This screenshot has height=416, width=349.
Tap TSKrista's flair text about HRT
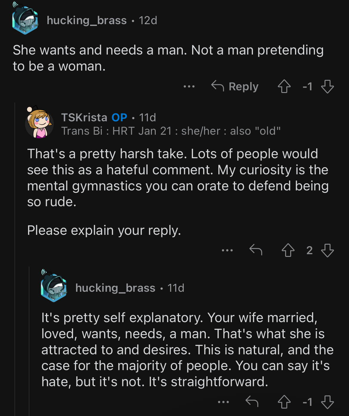pyautogui.click(x=171, y=131)
